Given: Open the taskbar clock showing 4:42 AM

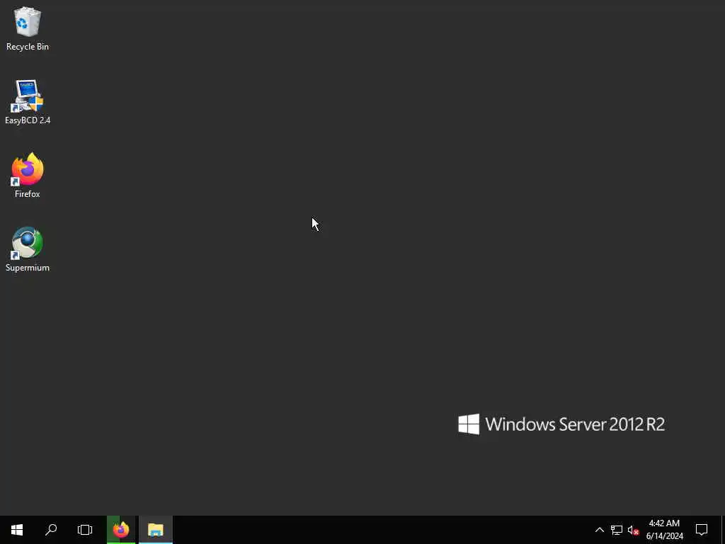Looking at the screenshot, I should [x=664, y=530].
